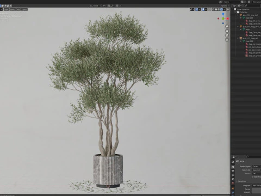Viewport: 261px width, 196px height.
Task: Toggle the snapping magnet icon
Action: (109, 6)
